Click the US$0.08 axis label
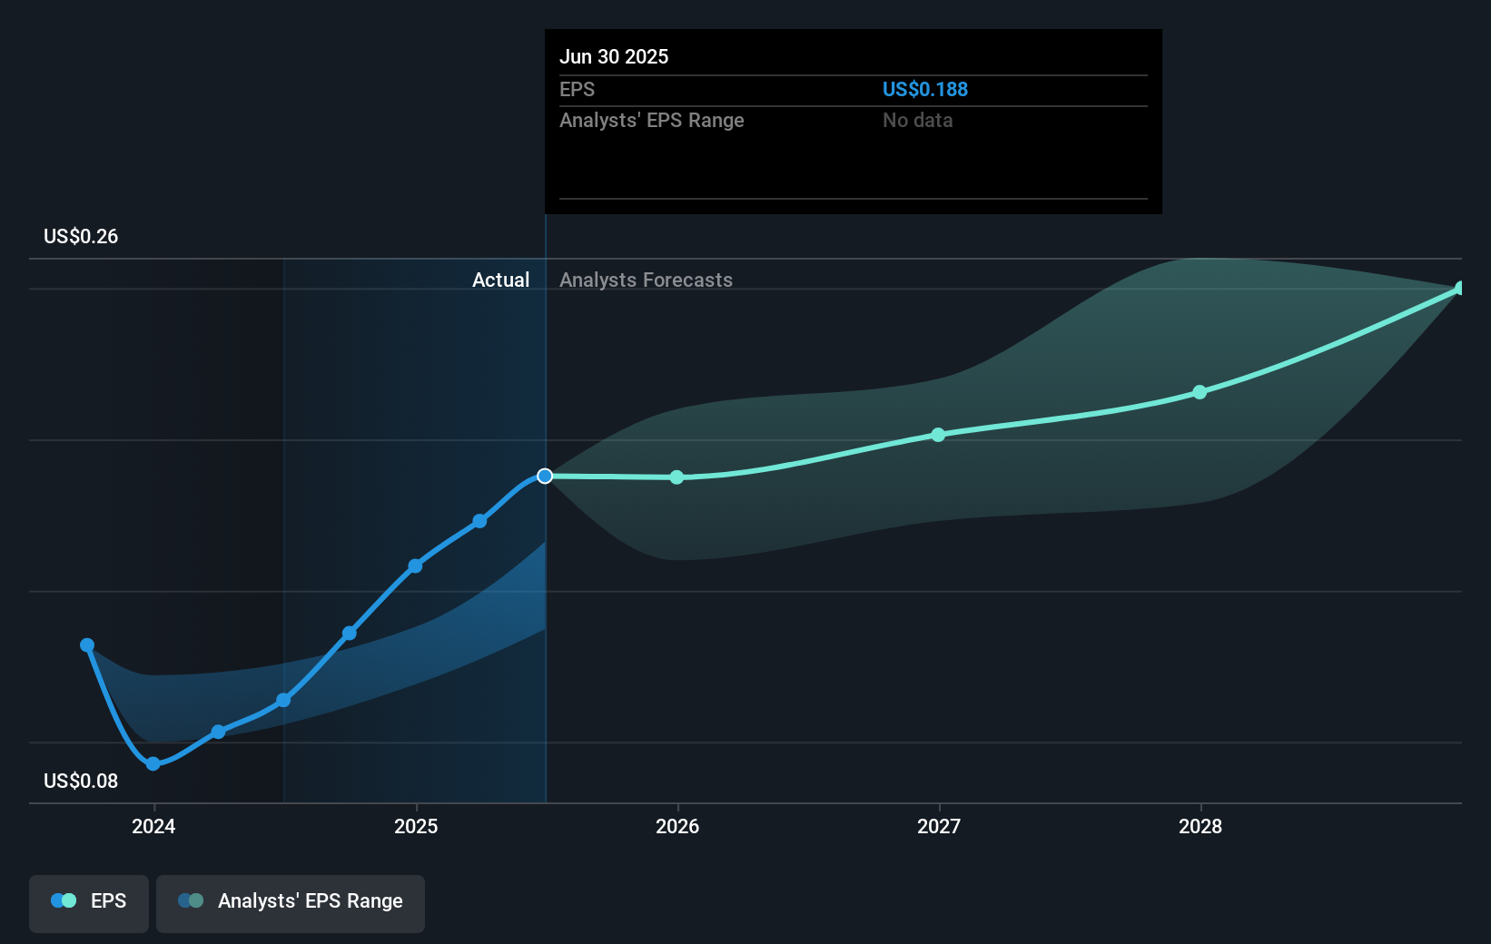This screenshot has height=944, width=1491. click(x=81, y=781)
